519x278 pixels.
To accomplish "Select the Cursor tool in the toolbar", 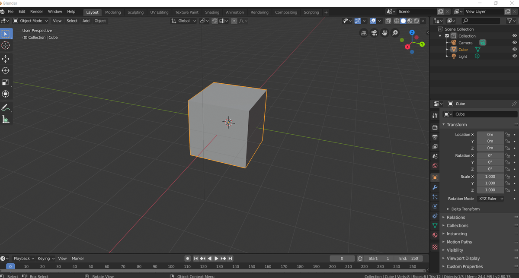I will 6,45.
